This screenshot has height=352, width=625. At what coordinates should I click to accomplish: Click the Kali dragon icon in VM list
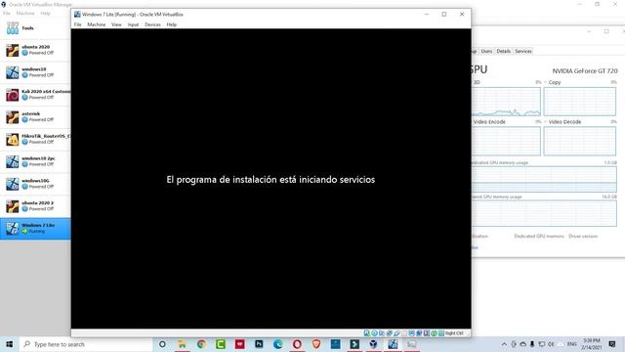pos(12,95)
